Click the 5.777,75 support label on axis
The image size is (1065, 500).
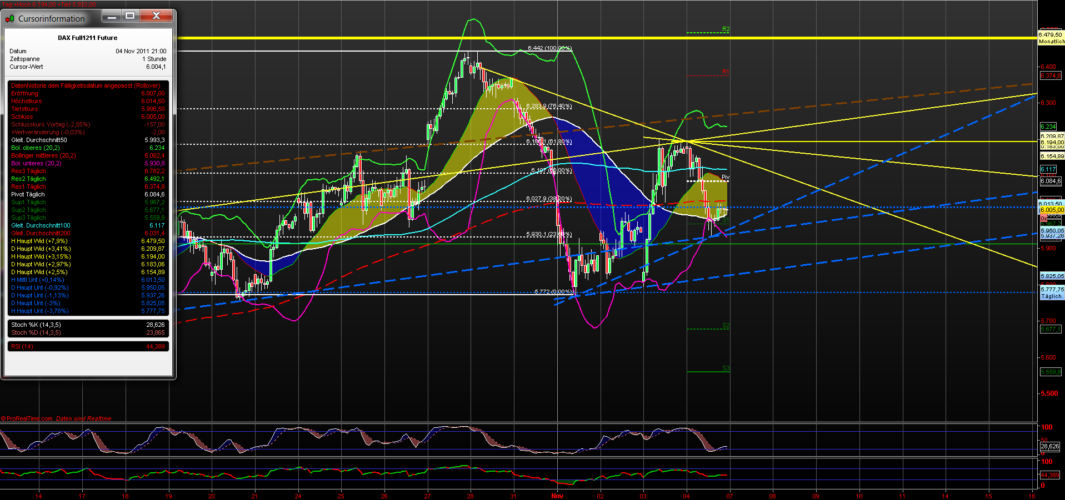(1051, 289)
